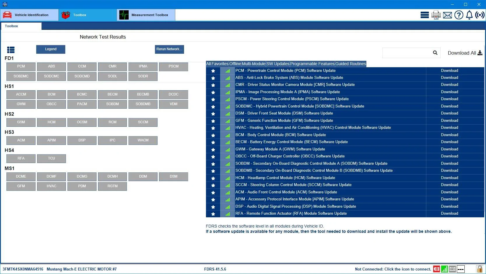The height and width of the screenshot is (274, 486).
Task: Click the signal bars icon in the BECM row
Action: coord(228,142)
